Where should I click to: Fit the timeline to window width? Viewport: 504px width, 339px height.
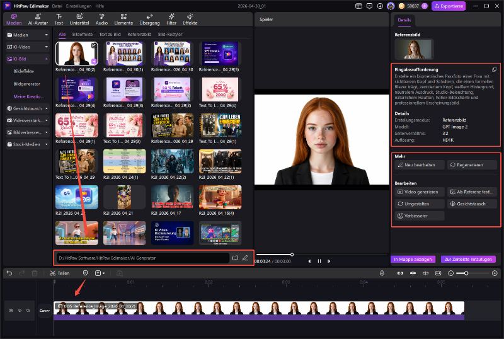point(438,273)
